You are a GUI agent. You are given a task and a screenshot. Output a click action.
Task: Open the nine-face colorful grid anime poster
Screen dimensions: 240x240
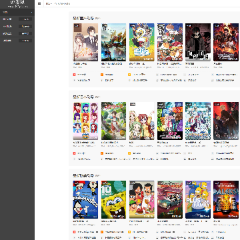coord(85,121)
